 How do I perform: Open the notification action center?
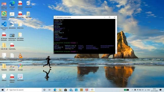(x=161, y=90)
